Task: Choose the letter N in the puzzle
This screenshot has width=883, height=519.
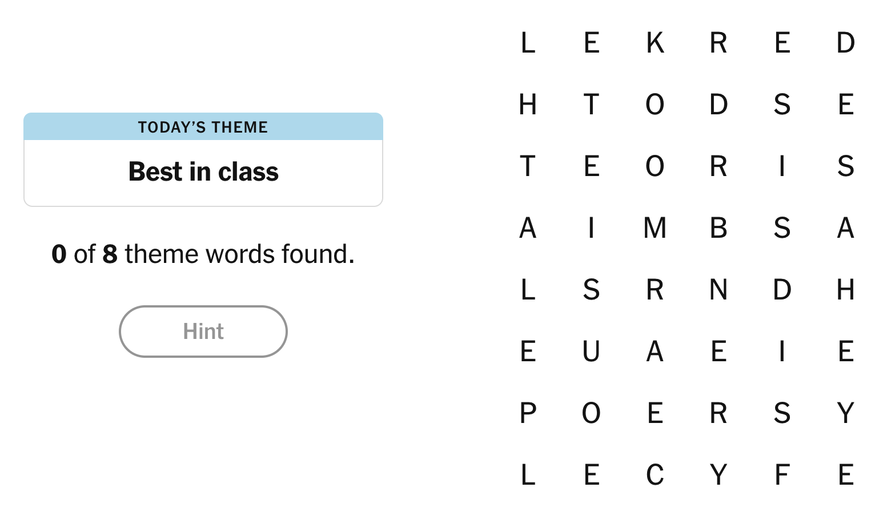Action: pos(719,290)
